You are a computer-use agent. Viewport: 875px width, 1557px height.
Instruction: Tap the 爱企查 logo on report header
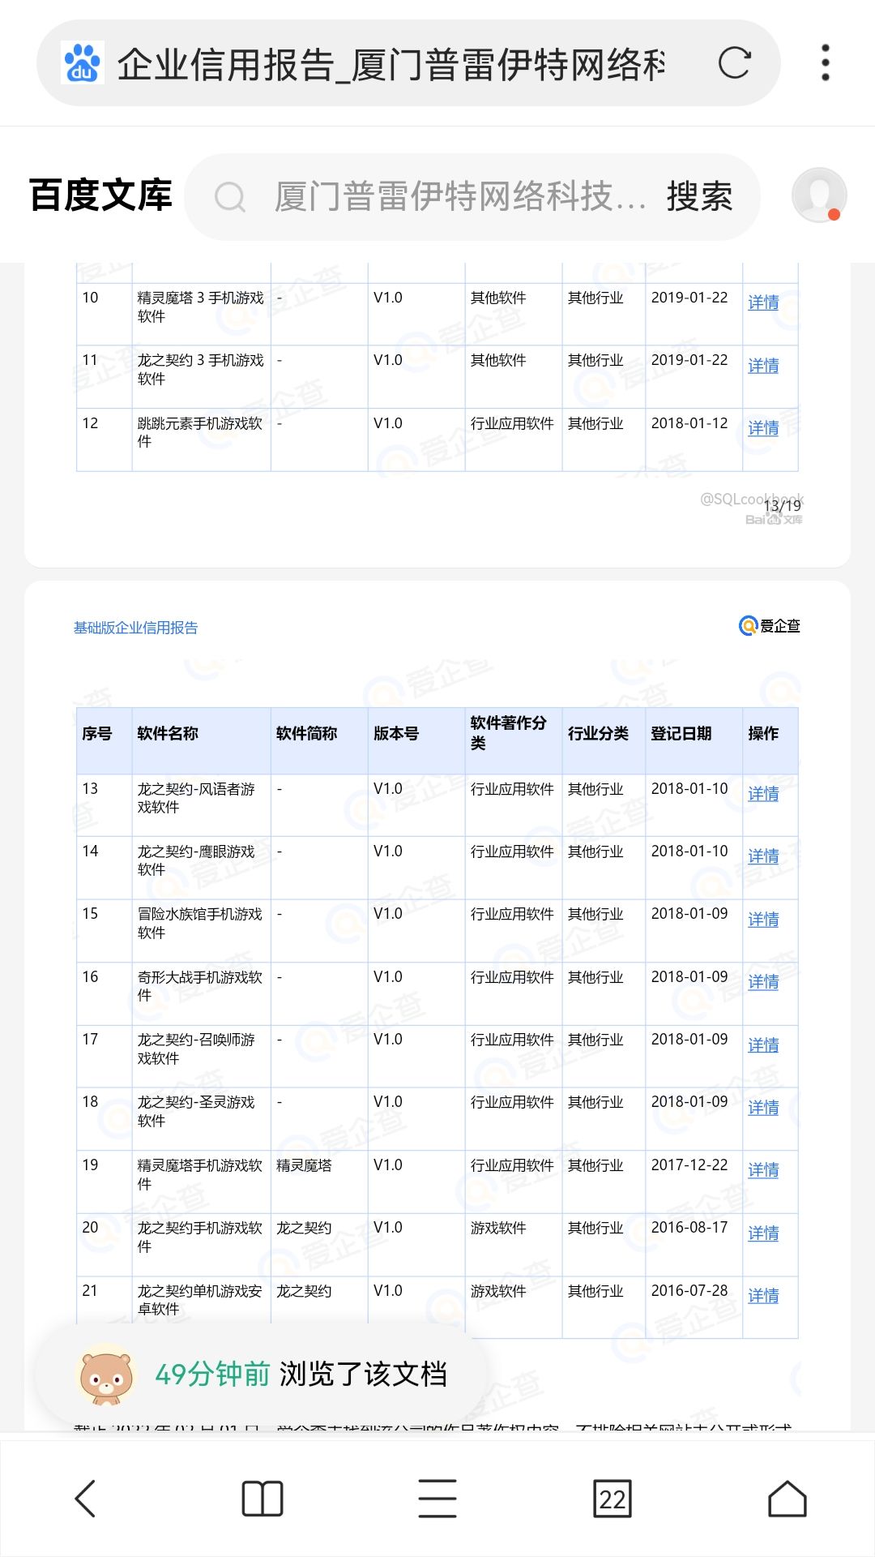coord(770,626)
